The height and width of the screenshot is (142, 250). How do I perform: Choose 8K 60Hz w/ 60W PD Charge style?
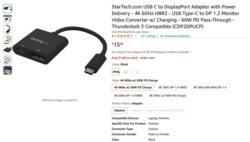point(167,96)
